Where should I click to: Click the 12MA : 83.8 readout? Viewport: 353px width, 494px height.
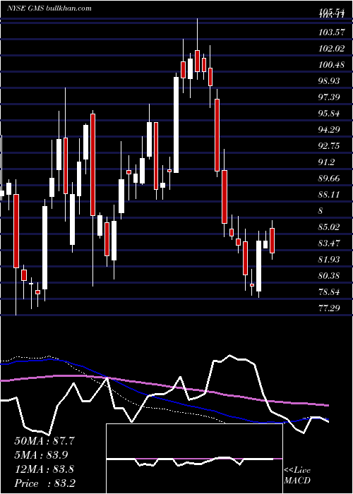44,469
